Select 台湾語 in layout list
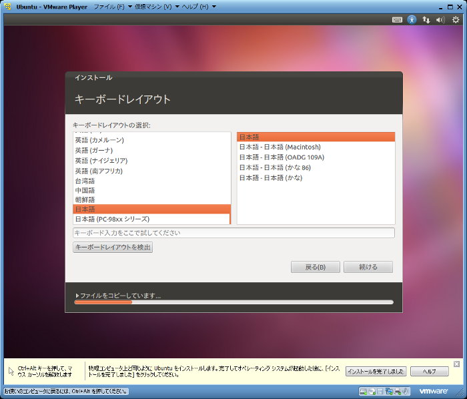 click(x=151, y=181)
